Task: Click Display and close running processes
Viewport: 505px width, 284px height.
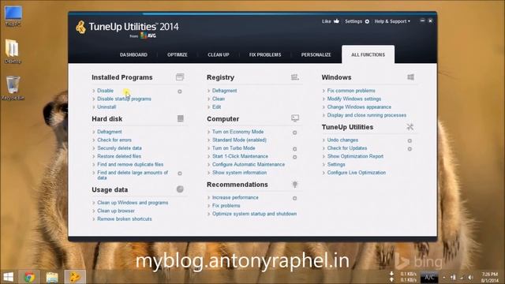Action: coord(366,115)
